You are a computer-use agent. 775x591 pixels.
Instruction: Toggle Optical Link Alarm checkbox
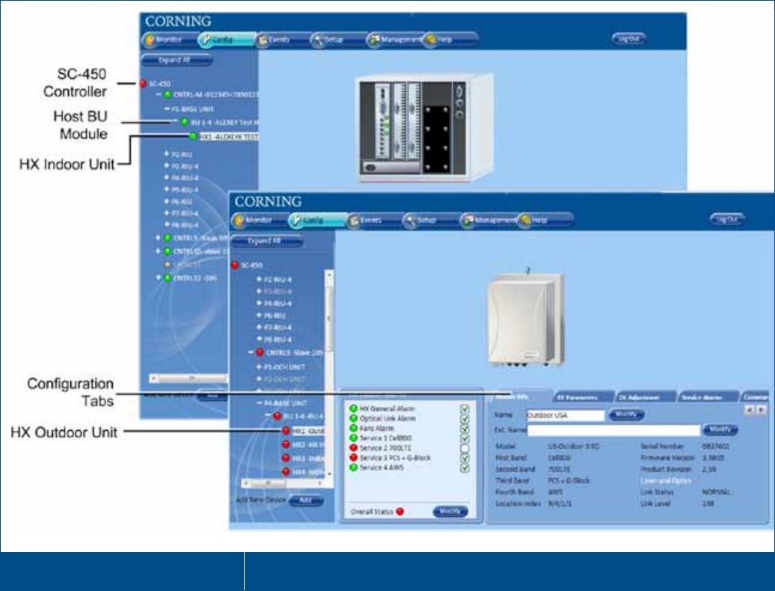[x=465, y=419]
